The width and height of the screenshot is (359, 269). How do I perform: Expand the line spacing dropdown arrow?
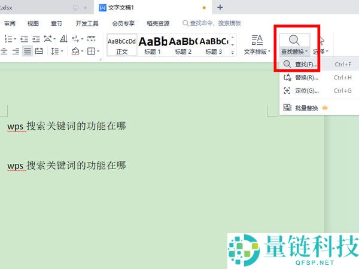[x=62, y=51]
